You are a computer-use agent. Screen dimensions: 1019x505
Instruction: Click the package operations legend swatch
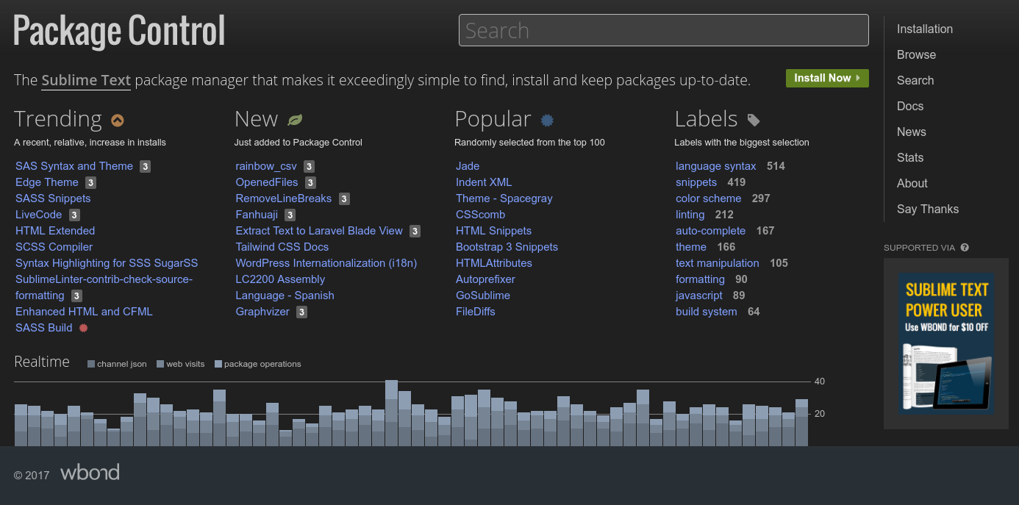(x=218, y=364)
